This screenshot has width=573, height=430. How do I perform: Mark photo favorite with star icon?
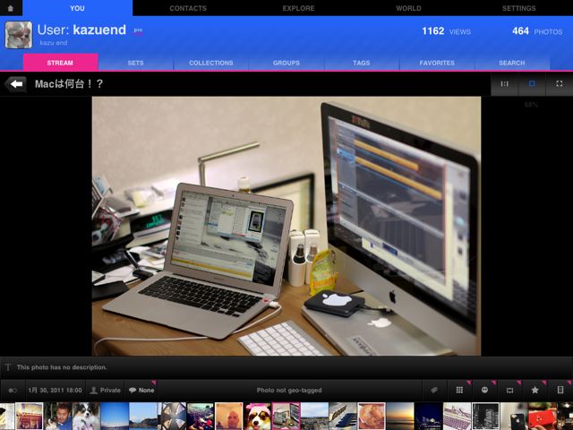[535, 391]
